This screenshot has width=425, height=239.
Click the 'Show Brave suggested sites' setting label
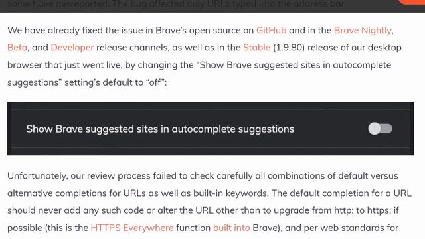(160, 129)
